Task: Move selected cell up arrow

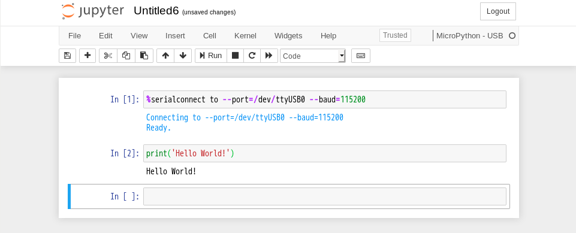Action: [165, 56]
